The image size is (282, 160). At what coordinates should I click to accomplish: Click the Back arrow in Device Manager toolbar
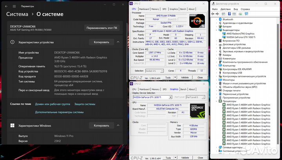click(x=213, y=14)
